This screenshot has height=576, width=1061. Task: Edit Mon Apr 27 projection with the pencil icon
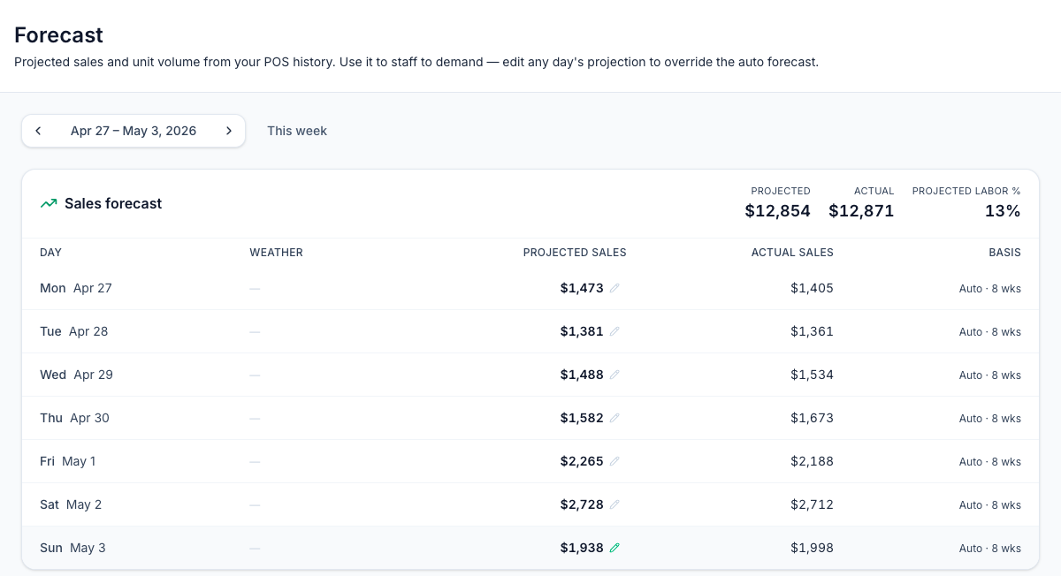click(x=614, y=288)
